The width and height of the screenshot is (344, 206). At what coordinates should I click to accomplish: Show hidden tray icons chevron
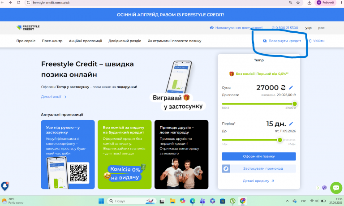click(287, 201)
